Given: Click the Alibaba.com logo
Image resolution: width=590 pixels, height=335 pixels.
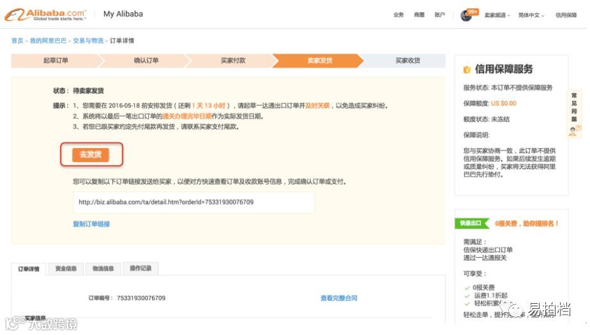Looking at the screenshot, I should 45,15.
